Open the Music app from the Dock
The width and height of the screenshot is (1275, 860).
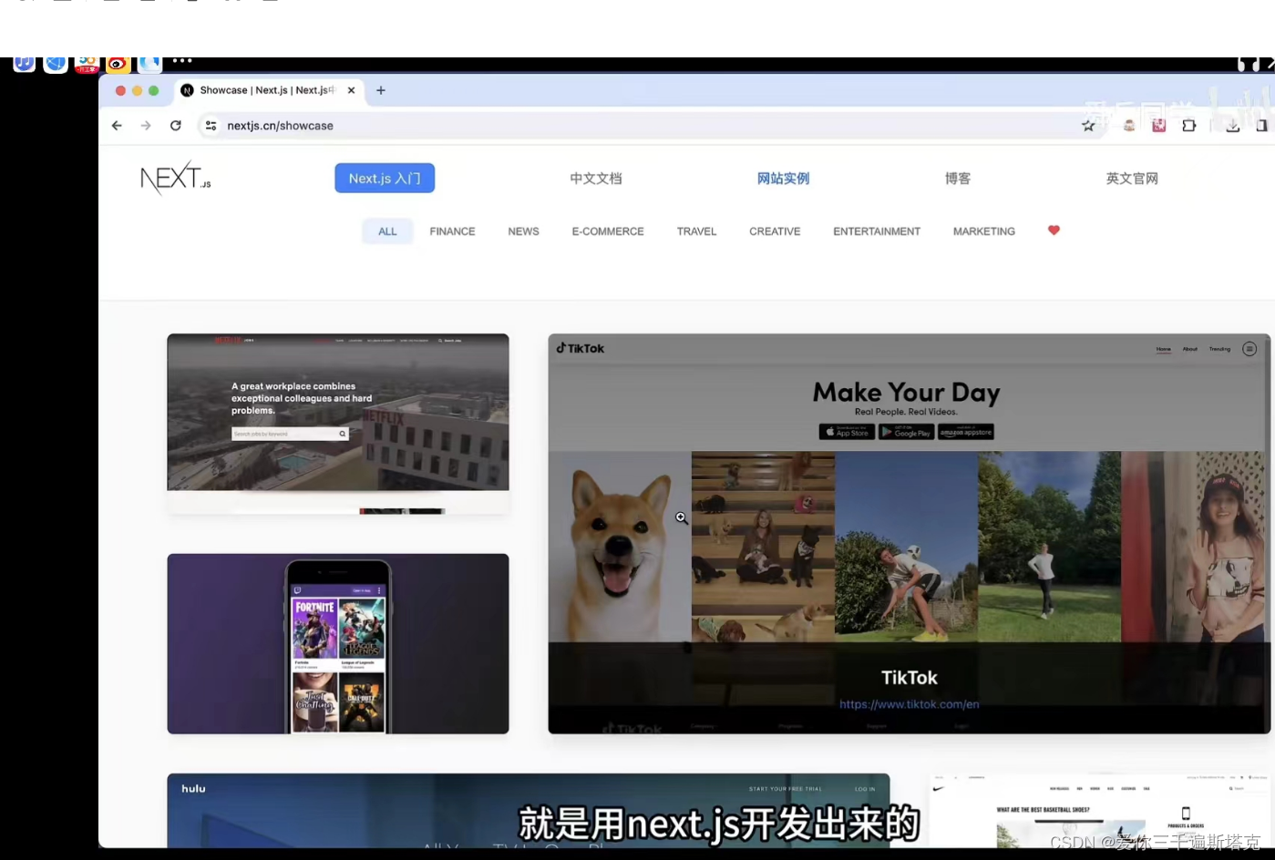point(25,64)
